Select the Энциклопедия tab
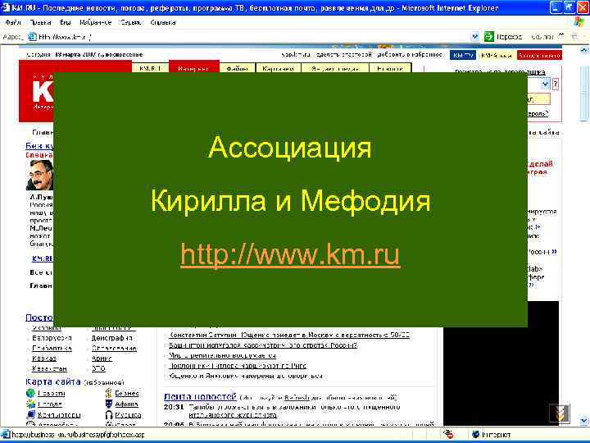 tap(335, 68)
